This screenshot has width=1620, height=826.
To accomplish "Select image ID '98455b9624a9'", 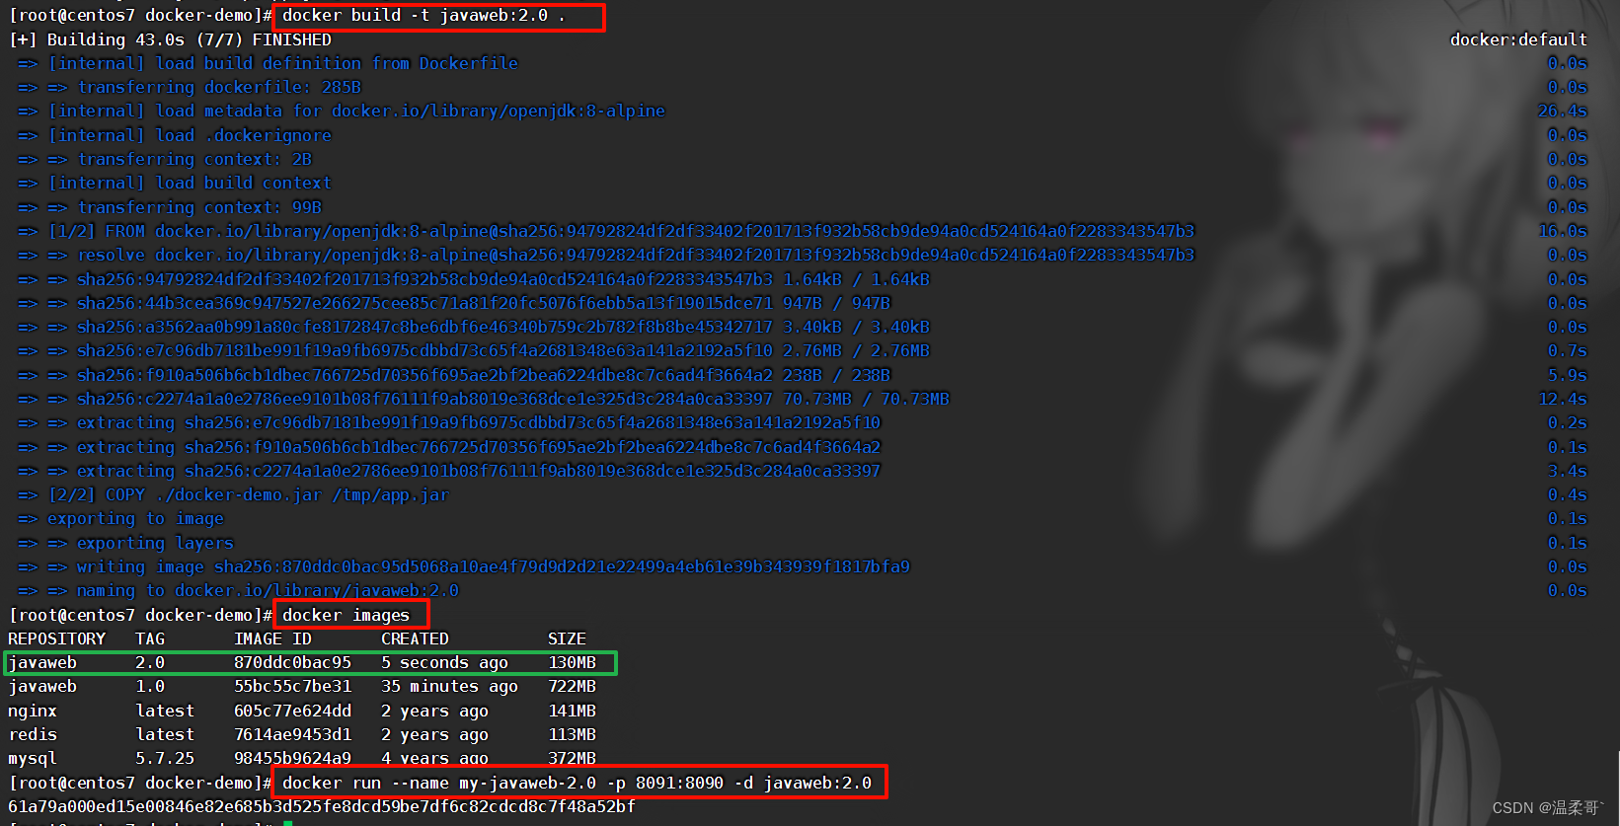I will coord(292,758).
